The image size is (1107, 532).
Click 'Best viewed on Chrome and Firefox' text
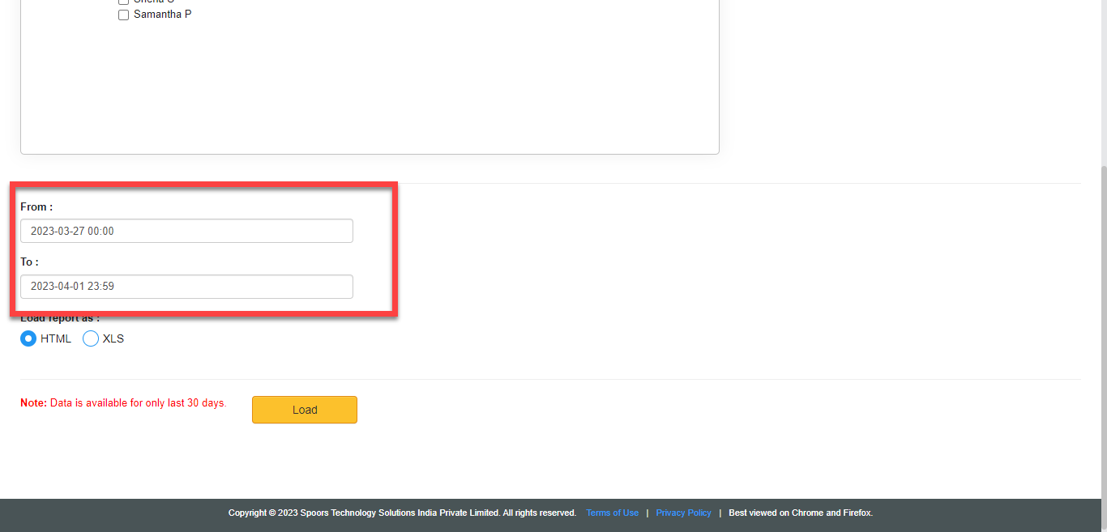(x=800, y=513)
